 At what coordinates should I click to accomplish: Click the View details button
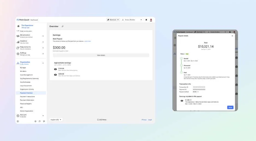pyautogui.click(x=101, y=55)
